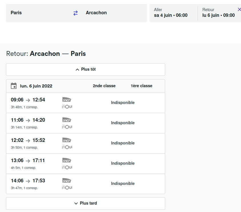Select the Arcachon destination field
241x212 pixels.
[96, 13]
